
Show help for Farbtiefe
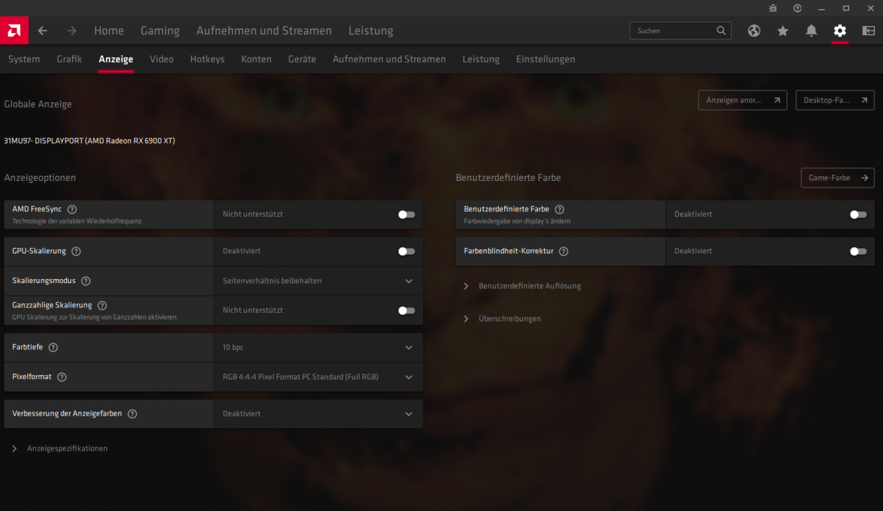click(x=53, y=347)
